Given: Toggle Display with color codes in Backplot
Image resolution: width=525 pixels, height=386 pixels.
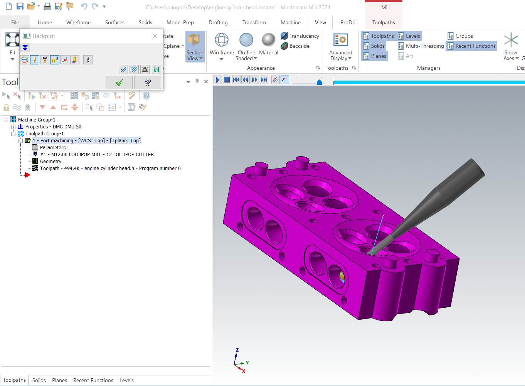Looking at the screenshot, I should 25,60.
